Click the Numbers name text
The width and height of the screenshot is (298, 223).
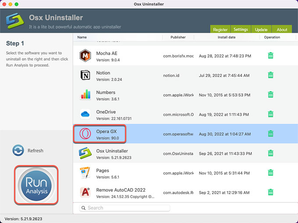(x=106, y=92)
